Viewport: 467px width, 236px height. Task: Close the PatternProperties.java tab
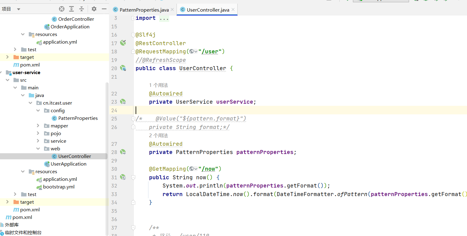(x=172, y=9)
